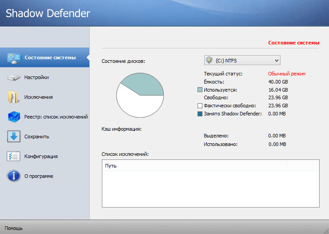329x234 pixels.
Task: Click the Выделено label
Action: (x=216, y=136)
